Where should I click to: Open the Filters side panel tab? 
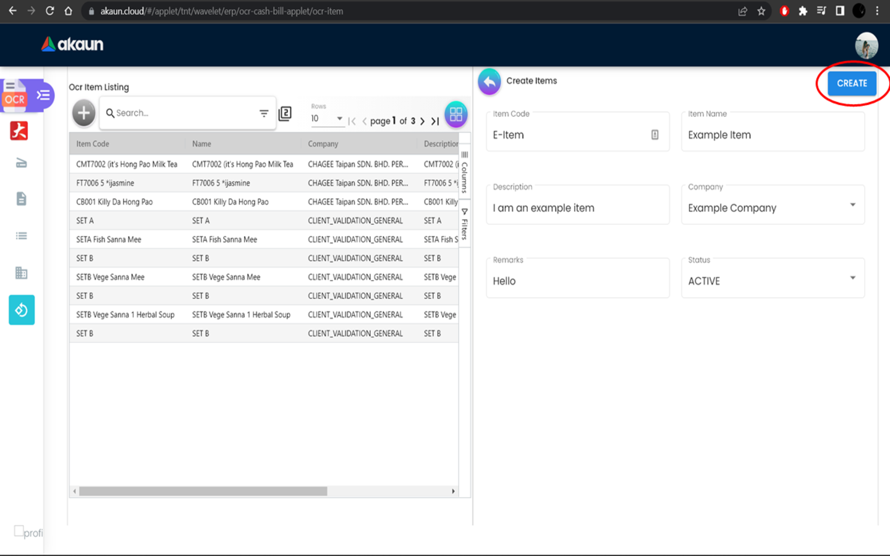point(465,224)
